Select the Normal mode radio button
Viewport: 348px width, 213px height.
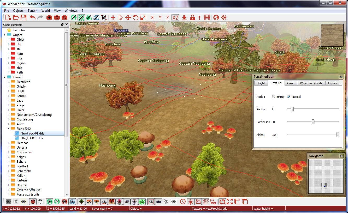point(289,97)
